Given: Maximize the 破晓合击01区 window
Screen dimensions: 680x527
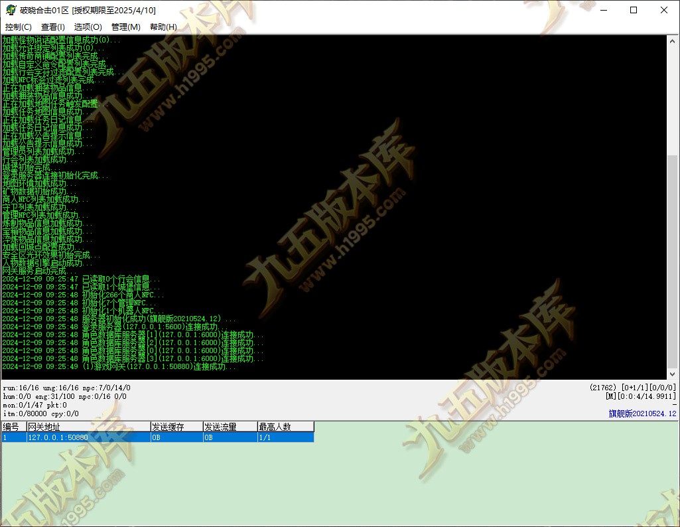Looking at the screenshot, I should coord(634,10).
